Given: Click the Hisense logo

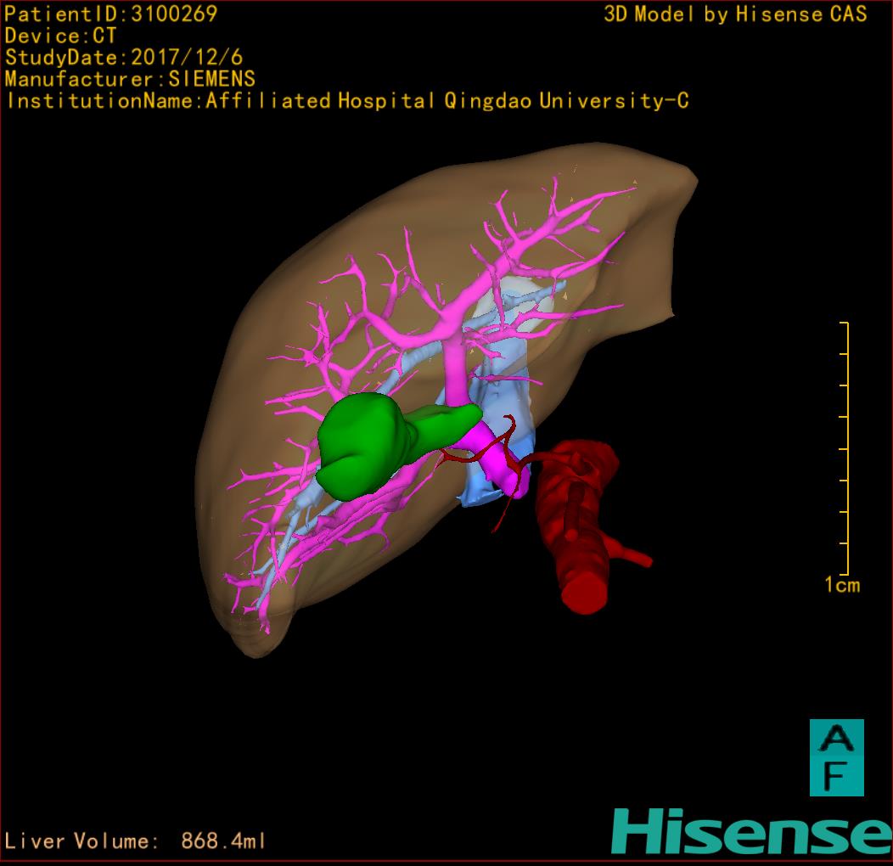Looking at the screenshot, I should [752, 832].
